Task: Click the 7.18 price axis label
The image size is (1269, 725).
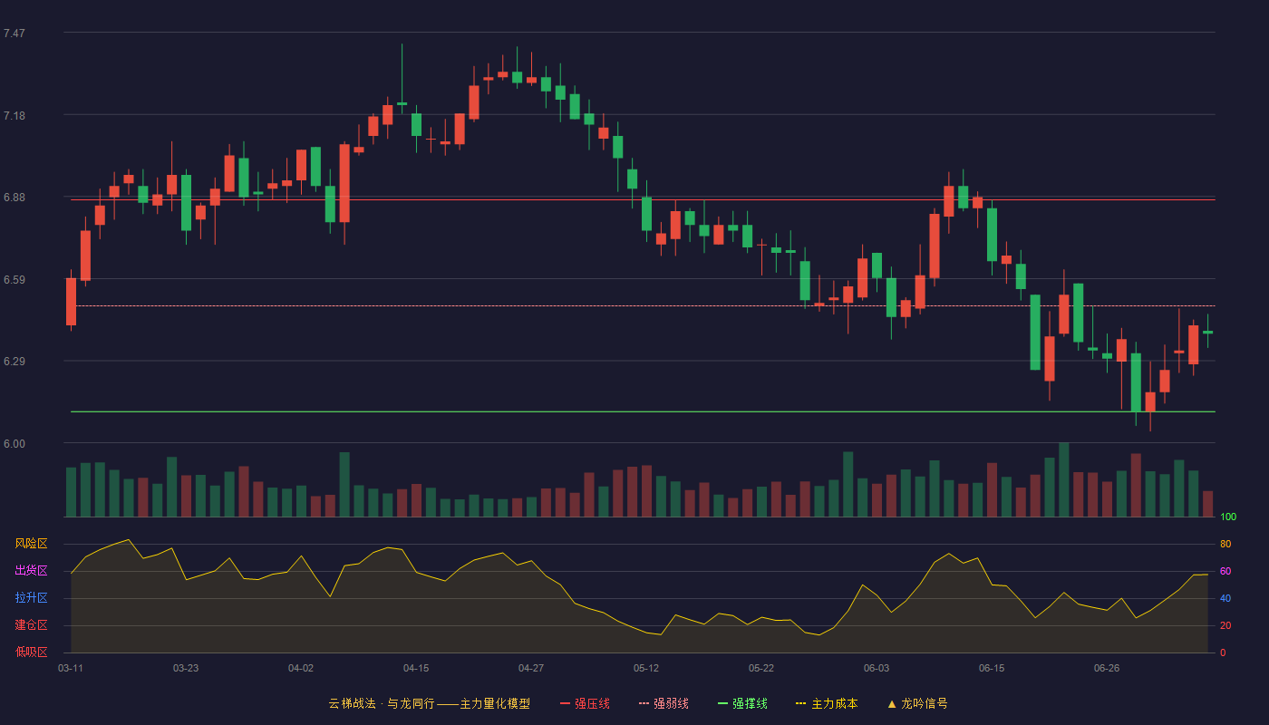Action: coord(15,116)
